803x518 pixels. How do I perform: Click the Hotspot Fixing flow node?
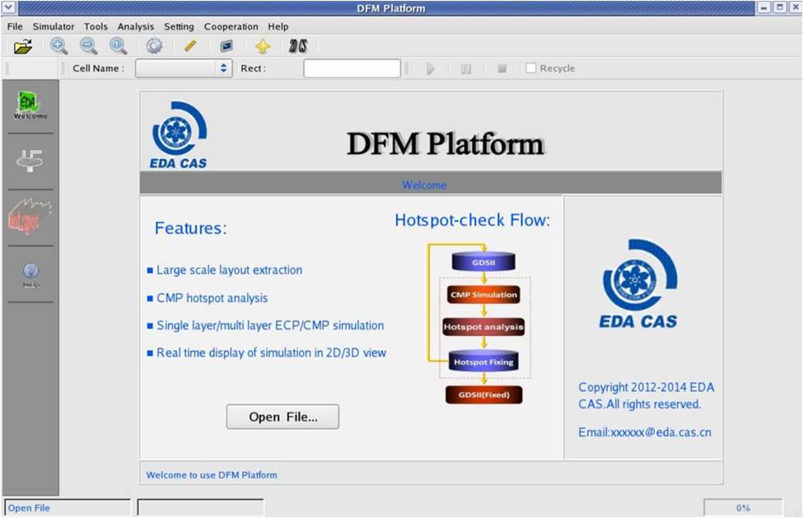(483, 362)
